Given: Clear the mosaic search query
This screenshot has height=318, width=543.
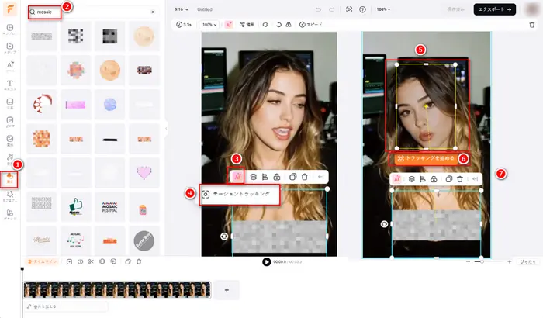Looking at the screenshot, I should click(153, 12).
